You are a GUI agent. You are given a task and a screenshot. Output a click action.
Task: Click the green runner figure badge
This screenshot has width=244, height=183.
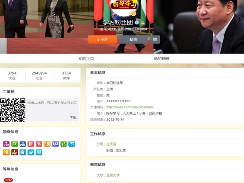[x=63, y=144]
